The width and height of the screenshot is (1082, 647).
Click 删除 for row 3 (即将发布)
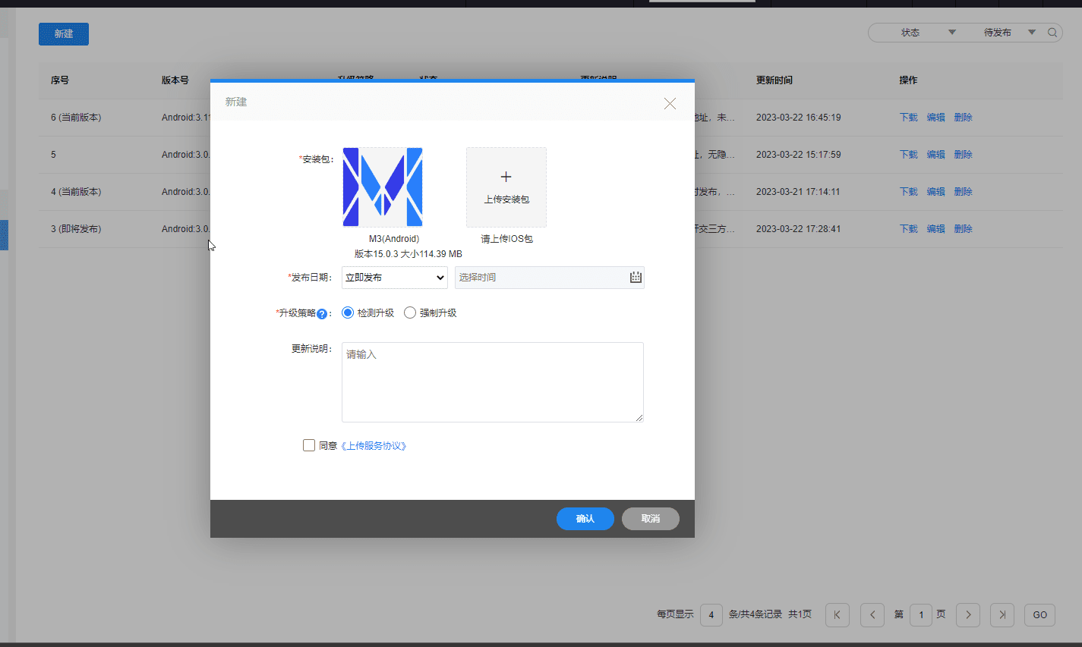coord(964,229)
